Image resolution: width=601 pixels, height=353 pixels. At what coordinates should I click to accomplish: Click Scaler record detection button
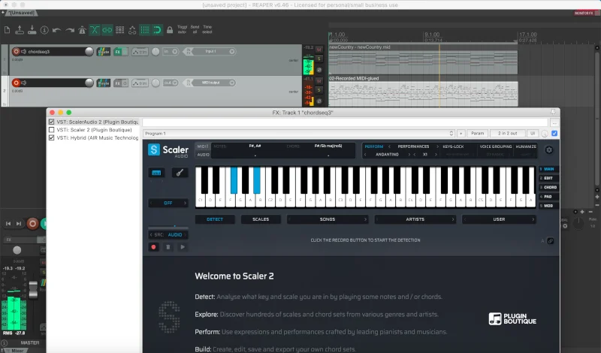click(154, 247)
